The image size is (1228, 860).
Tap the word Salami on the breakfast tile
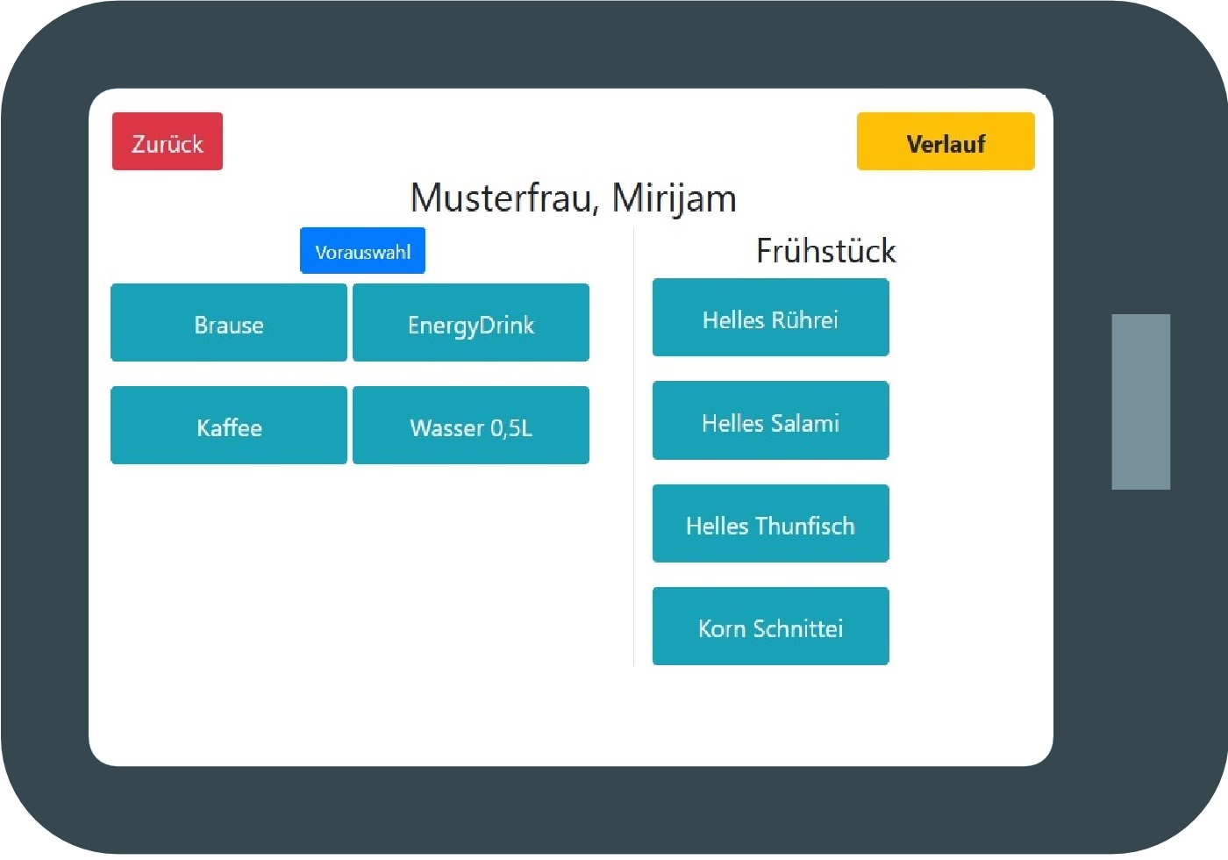pos(804,423)
